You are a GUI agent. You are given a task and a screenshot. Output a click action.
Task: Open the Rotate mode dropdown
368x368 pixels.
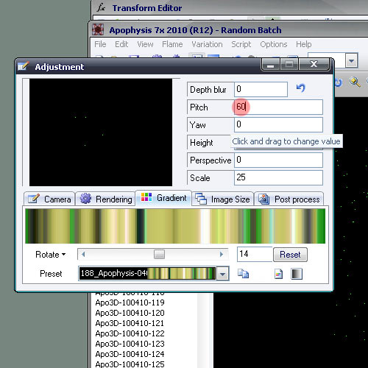[51, 255]
